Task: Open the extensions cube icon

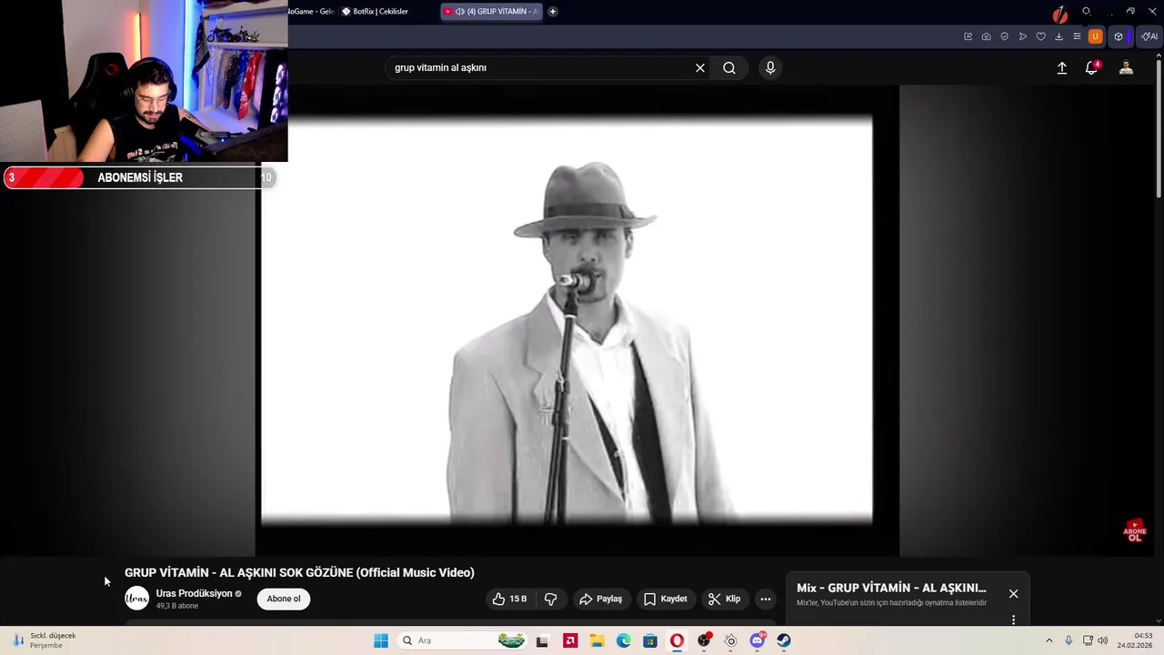Action: (x=1119, y=36)
